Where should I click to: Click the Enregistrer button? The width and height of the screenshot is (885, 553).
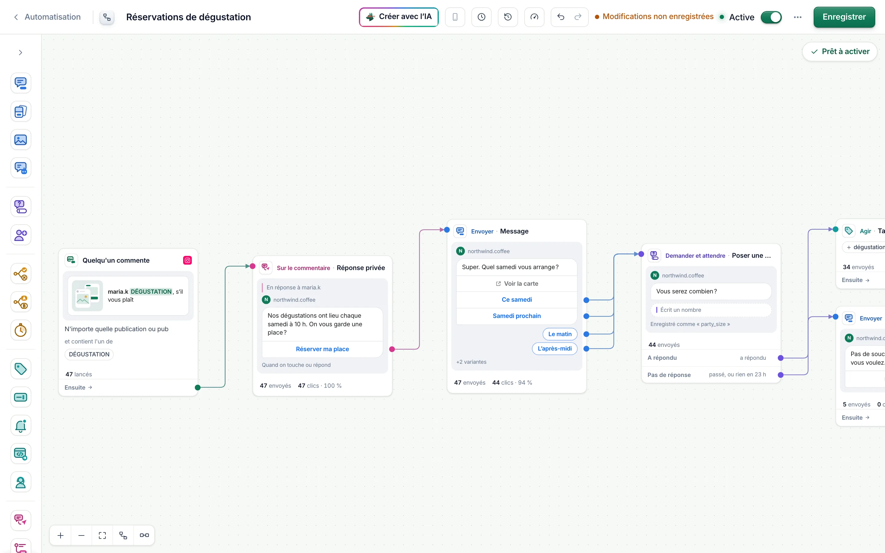(x=844, y=17)
